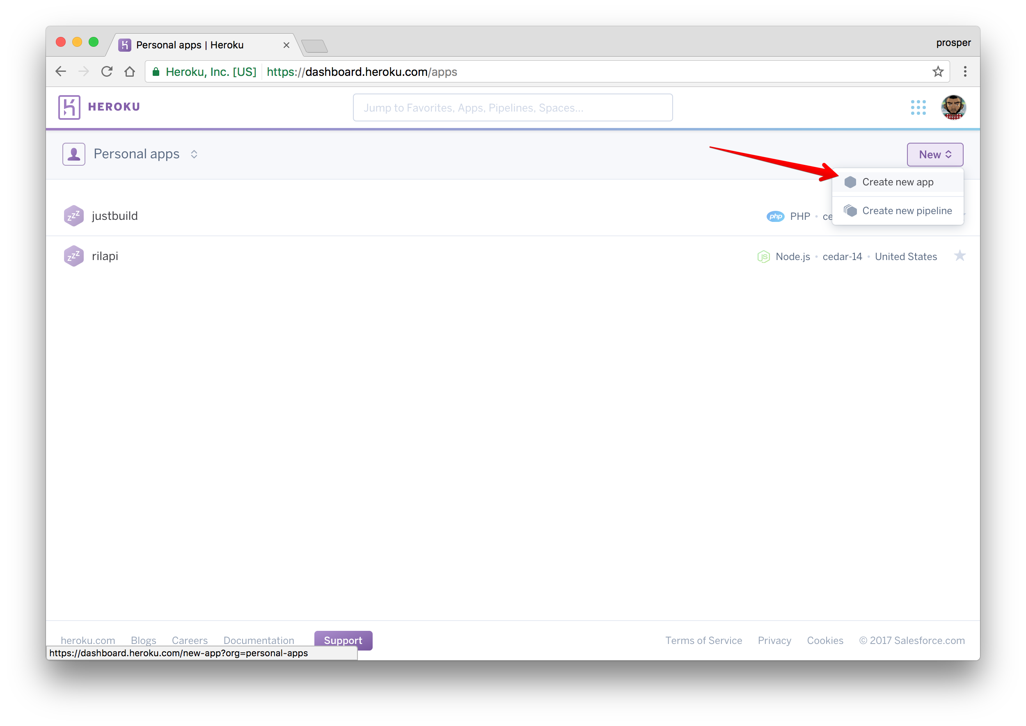Go to browser home page icon
The image size is (1026, 726).
click(130, 71)
